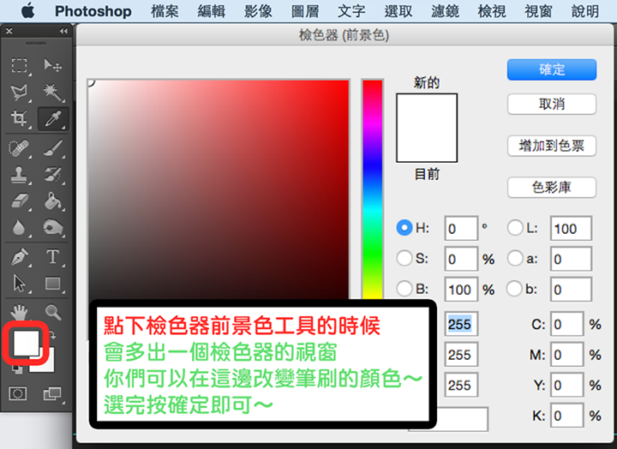The height and width of the screenshot is (449, 617).
Task: Select the Clone Stamp tool
Action: [19, 175]
